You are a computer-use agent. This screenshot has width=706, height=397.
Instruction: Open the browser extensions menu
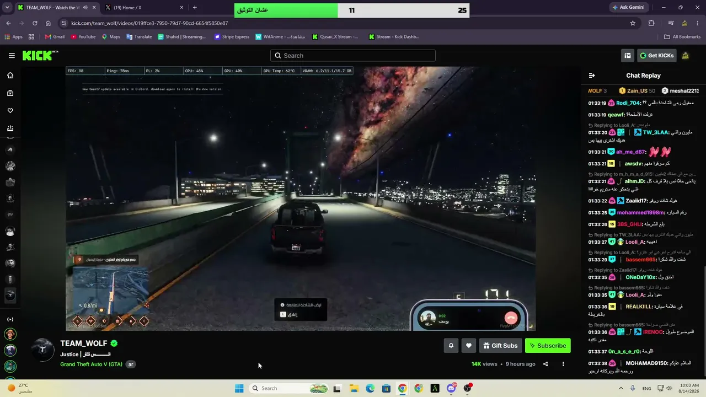click(651, 23)
